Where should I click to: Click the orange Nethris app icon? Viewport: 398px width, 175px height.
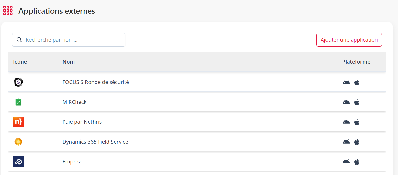18,122
